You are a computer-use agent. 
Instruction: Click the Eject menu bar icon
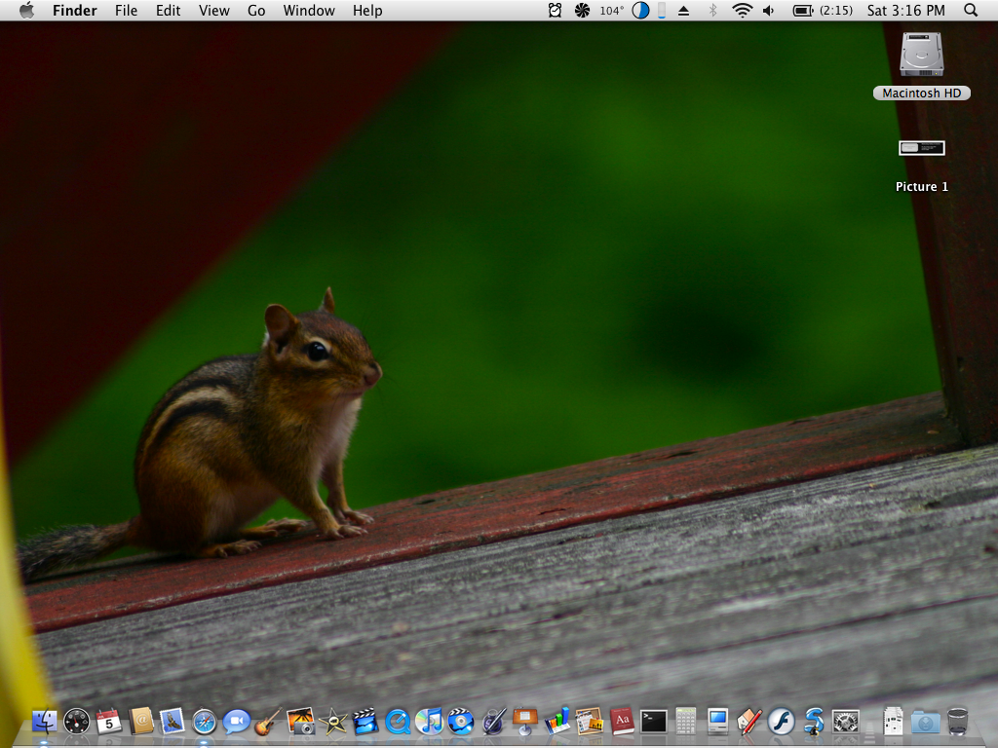(x=683, y=10)
